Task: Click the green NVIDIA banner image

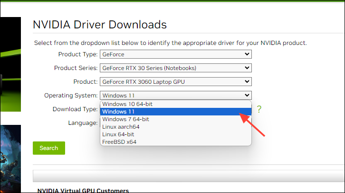Action: (x=10, y=64)
